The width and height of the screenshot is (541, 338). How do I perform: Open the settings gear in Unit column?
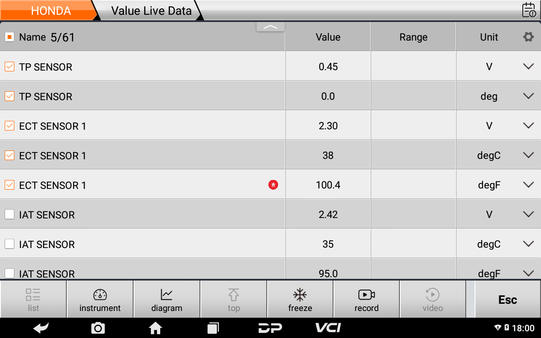click(x=528, y=37)
